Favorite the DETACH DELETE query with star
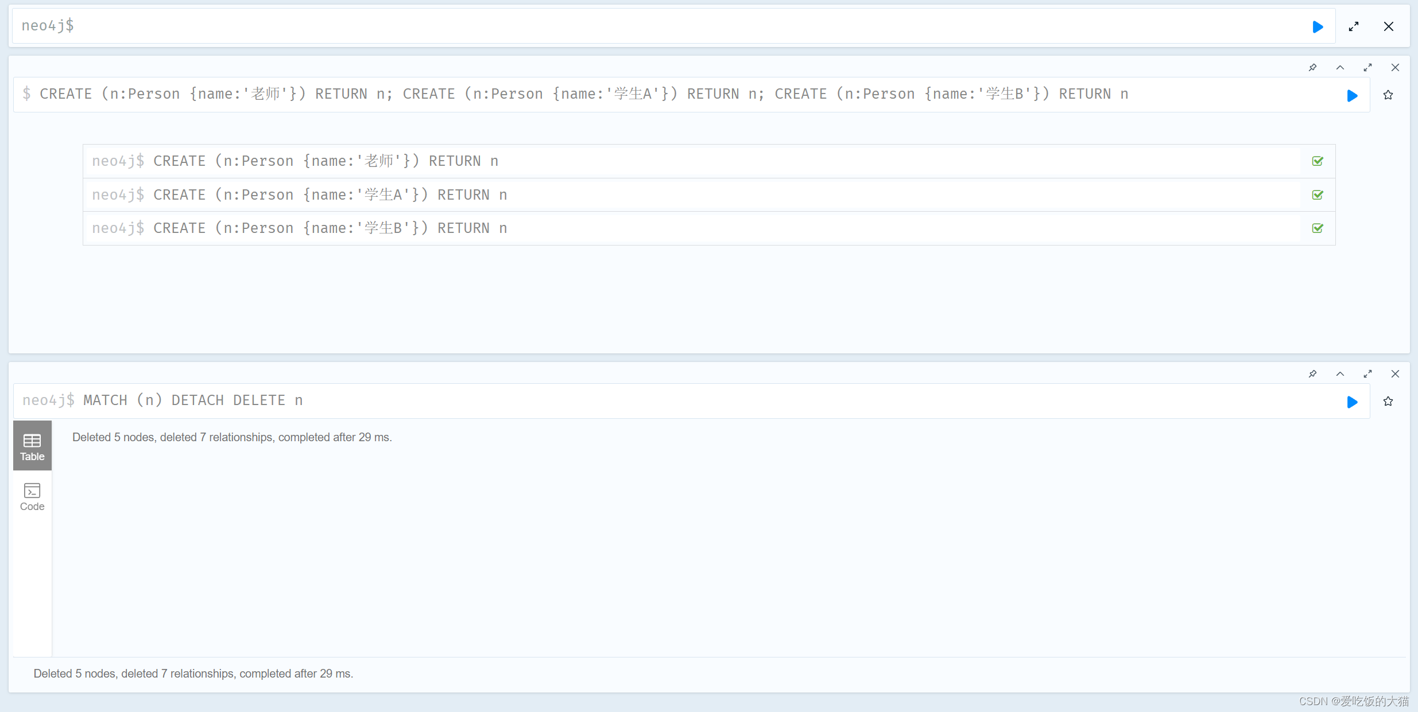The height and width of the screenshot is (712, 1418). (x=1388, y=402)
